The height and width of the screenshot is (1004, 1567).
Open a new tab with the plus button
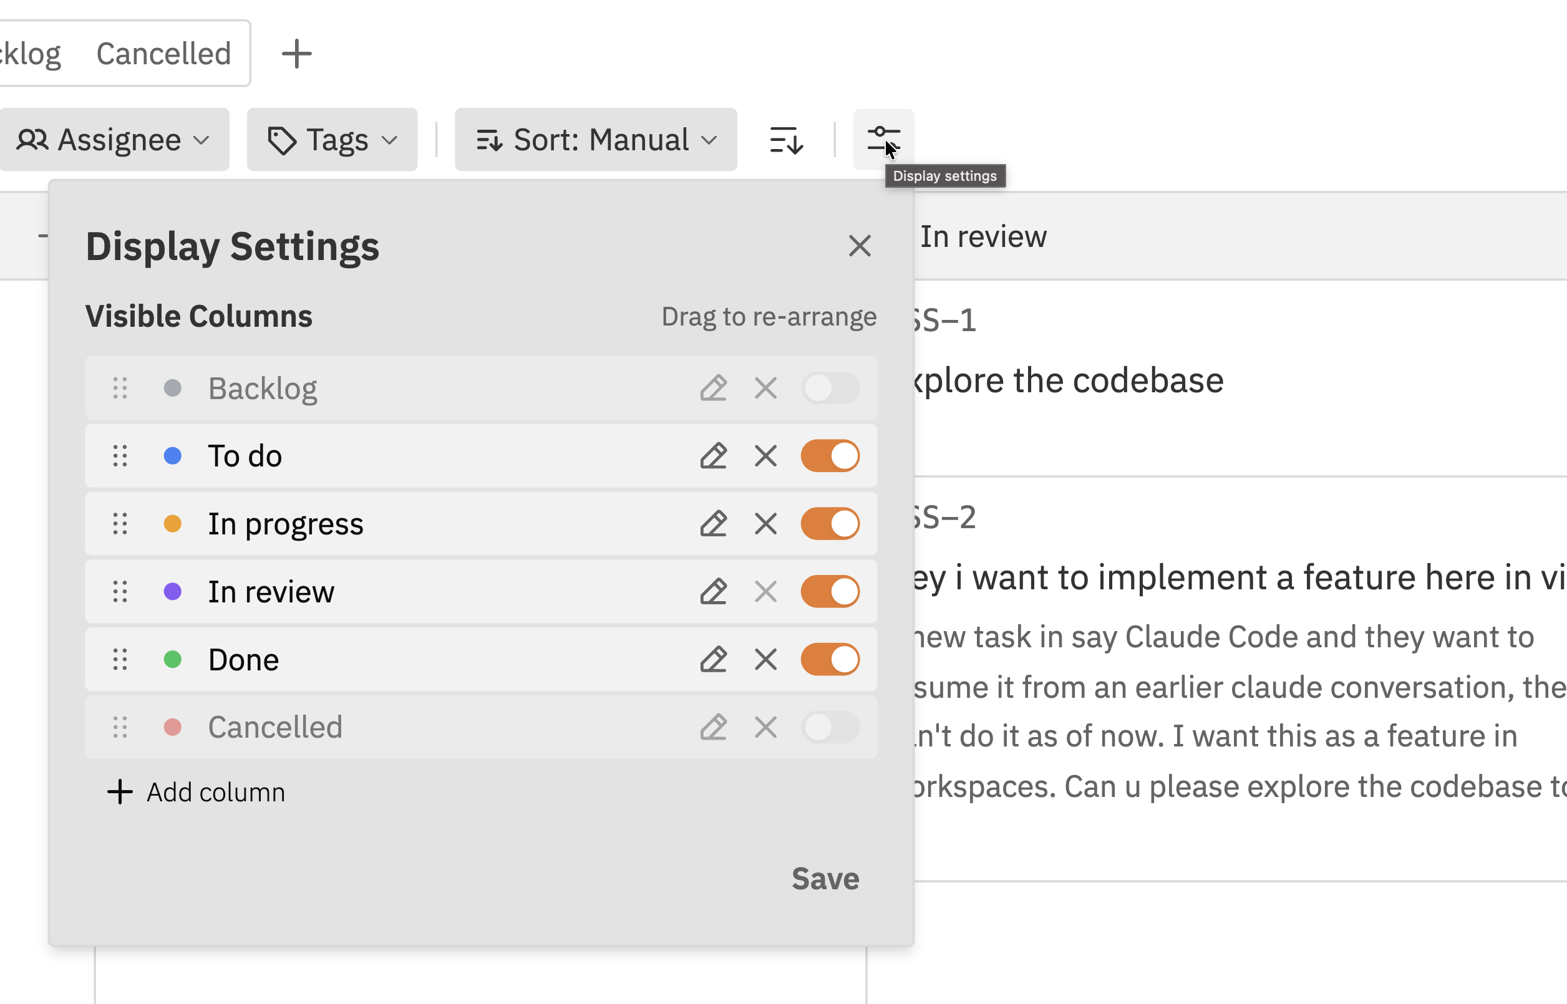click(x=298, y=53)
